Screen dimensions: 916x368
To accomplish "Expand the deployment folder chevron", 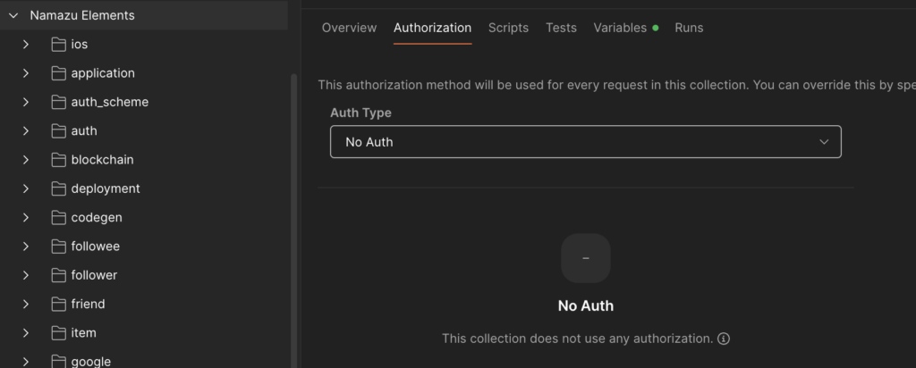I will [x=26, y=188].
